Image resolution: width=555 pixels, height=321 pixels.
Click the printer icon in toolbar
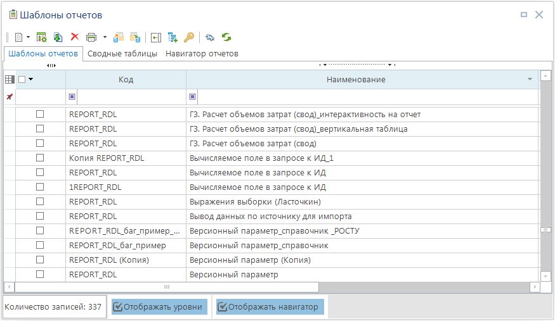click(91, 37)
